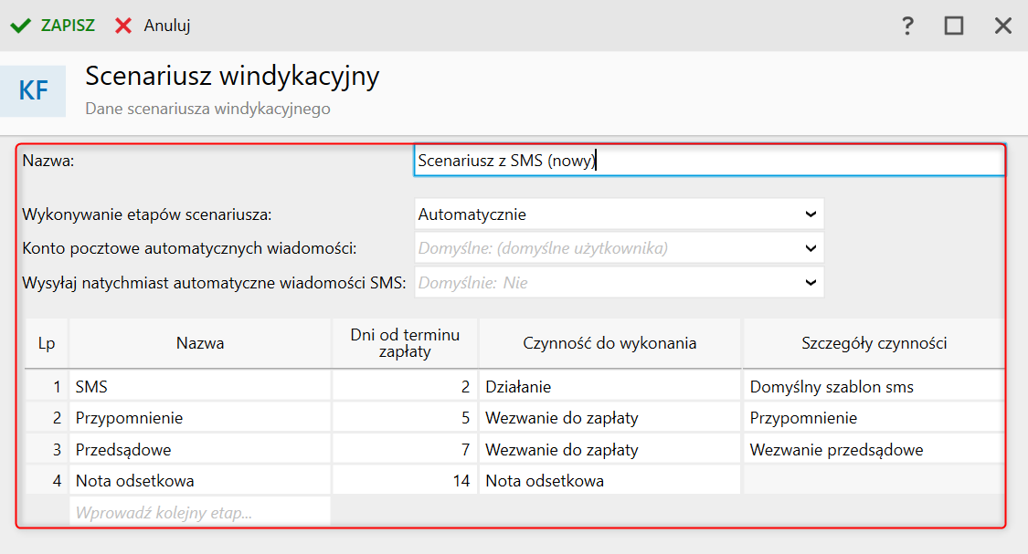Screen dimensions: 1028x554
Task: Click the Wezwanie przedsądowe details cell
Action: [874, 449]
